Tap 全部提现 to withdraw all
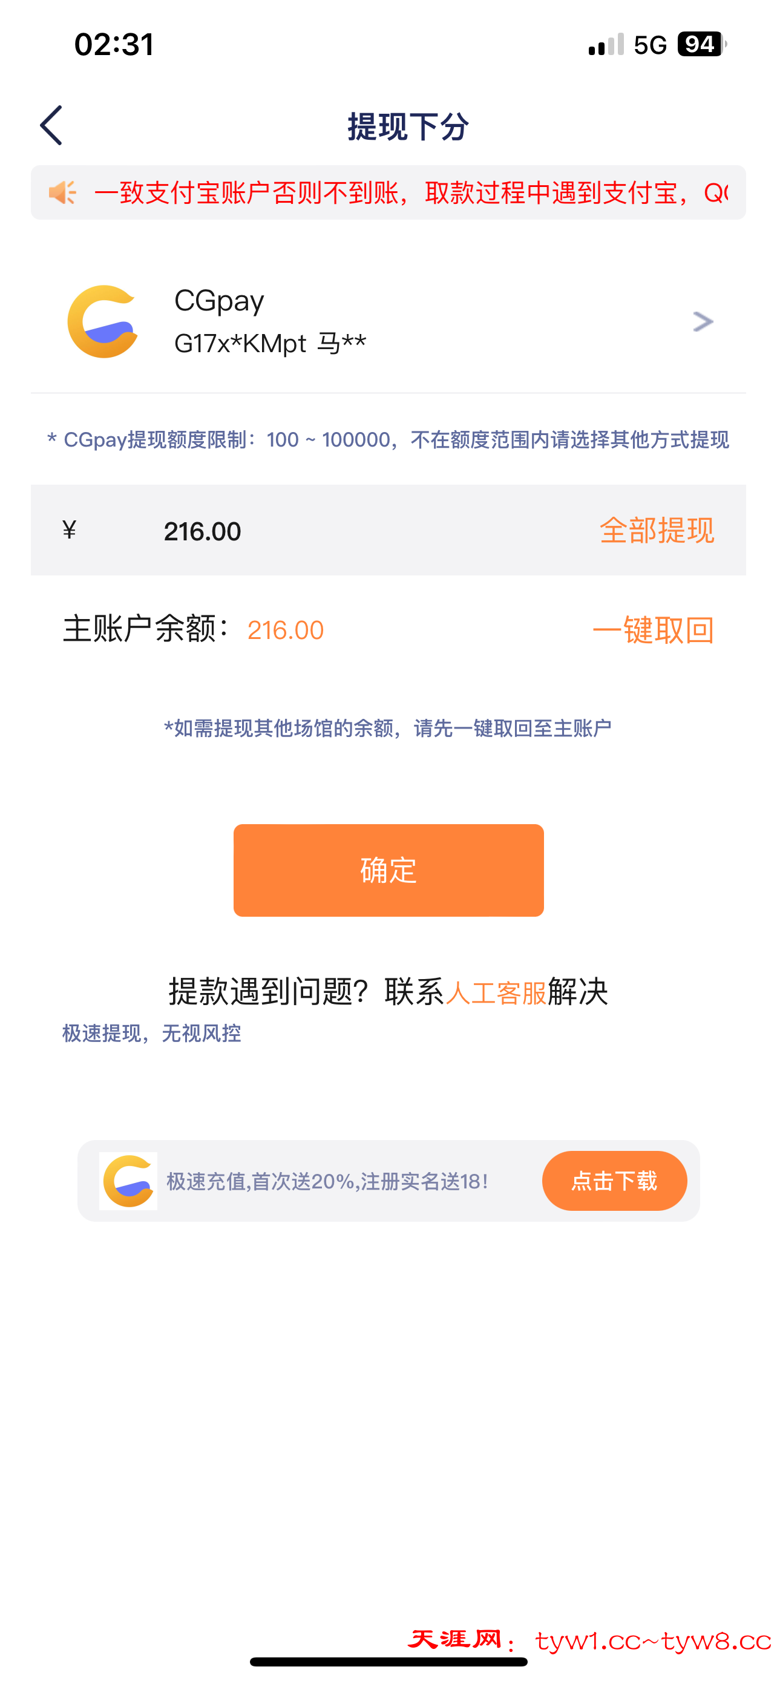 point(657,531)
